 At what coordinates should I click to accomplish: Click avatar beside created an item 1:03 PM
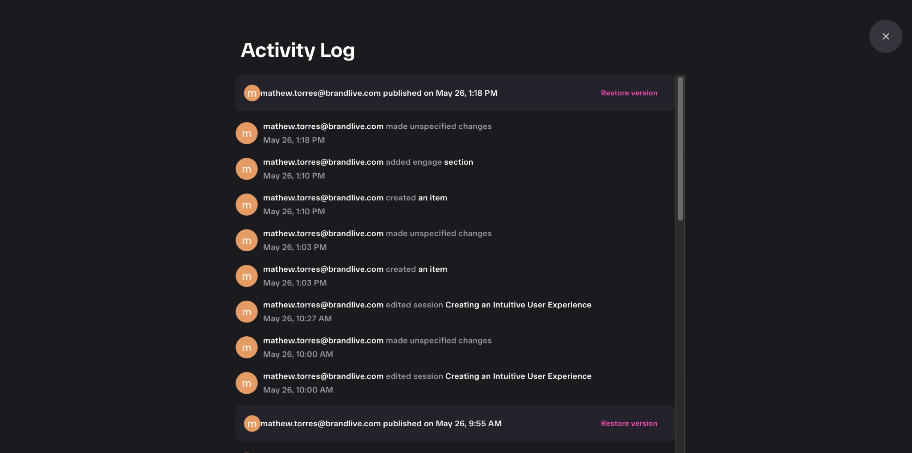(x=247, y=276)
